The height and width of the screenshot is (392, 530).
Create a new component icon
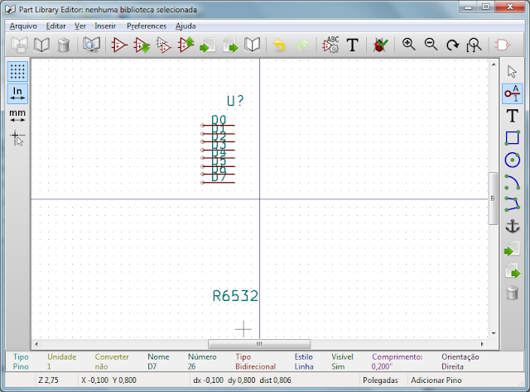(119, 45)
